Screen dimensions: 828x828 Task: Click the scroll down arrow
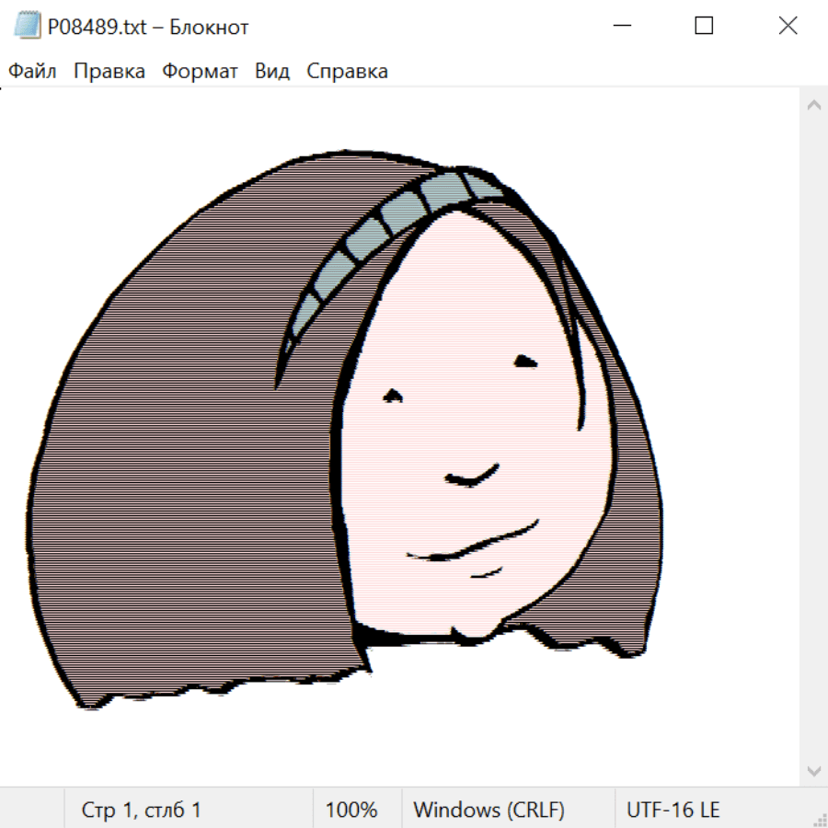point(813,770)
